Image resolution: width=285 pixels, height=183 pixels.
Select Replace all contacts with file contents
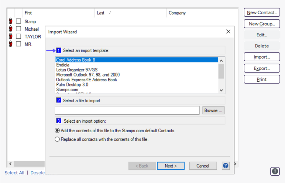click(x=101, y=139)
